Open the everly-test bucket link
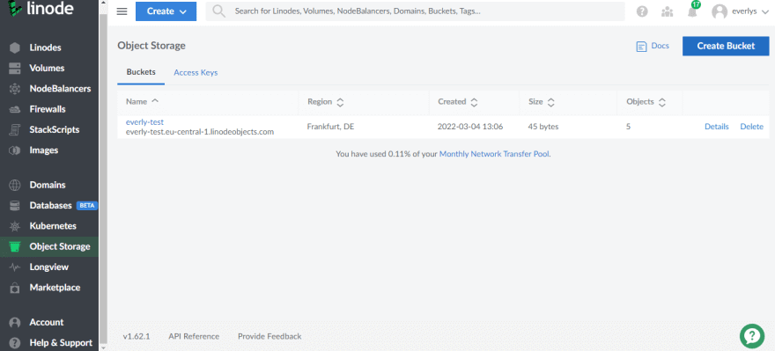The image size is (775, 351). coord(144,121)
